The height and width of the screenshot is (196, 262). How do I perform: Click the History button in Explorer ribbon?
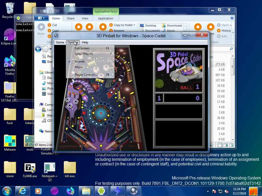tap(224, 31)
